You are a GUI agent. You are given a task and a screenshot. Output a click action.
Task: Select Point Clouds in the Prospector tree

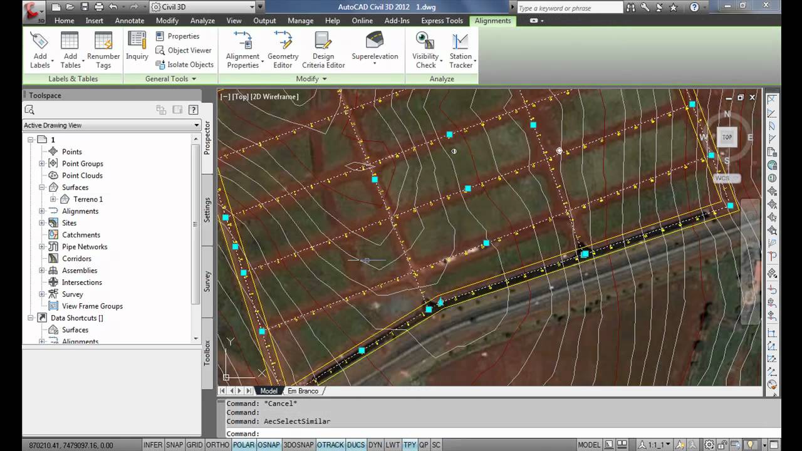pos(82,175)
